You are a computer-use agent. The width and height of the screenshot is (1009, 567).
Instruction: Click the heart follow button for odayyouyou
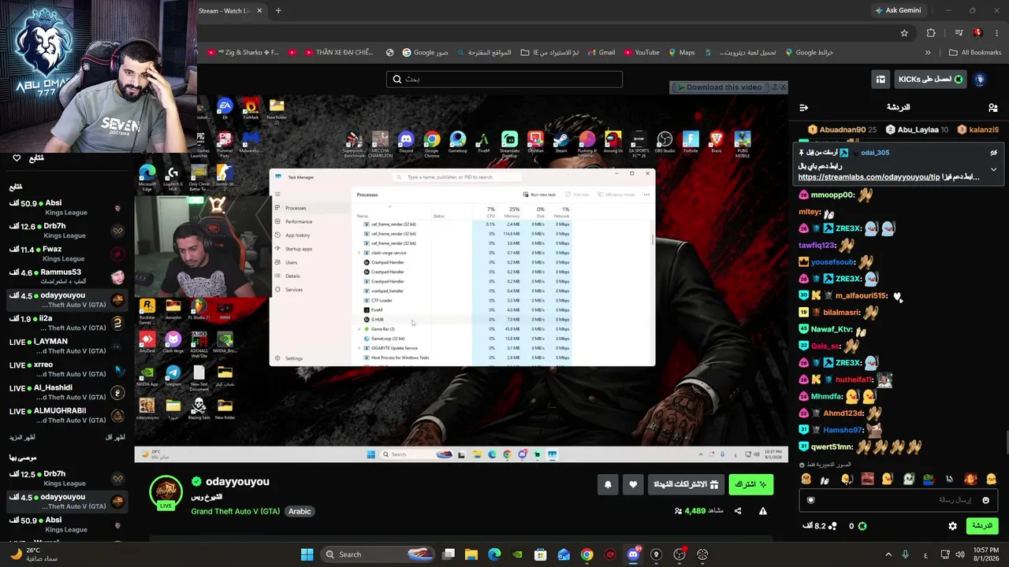pos(633,485)
